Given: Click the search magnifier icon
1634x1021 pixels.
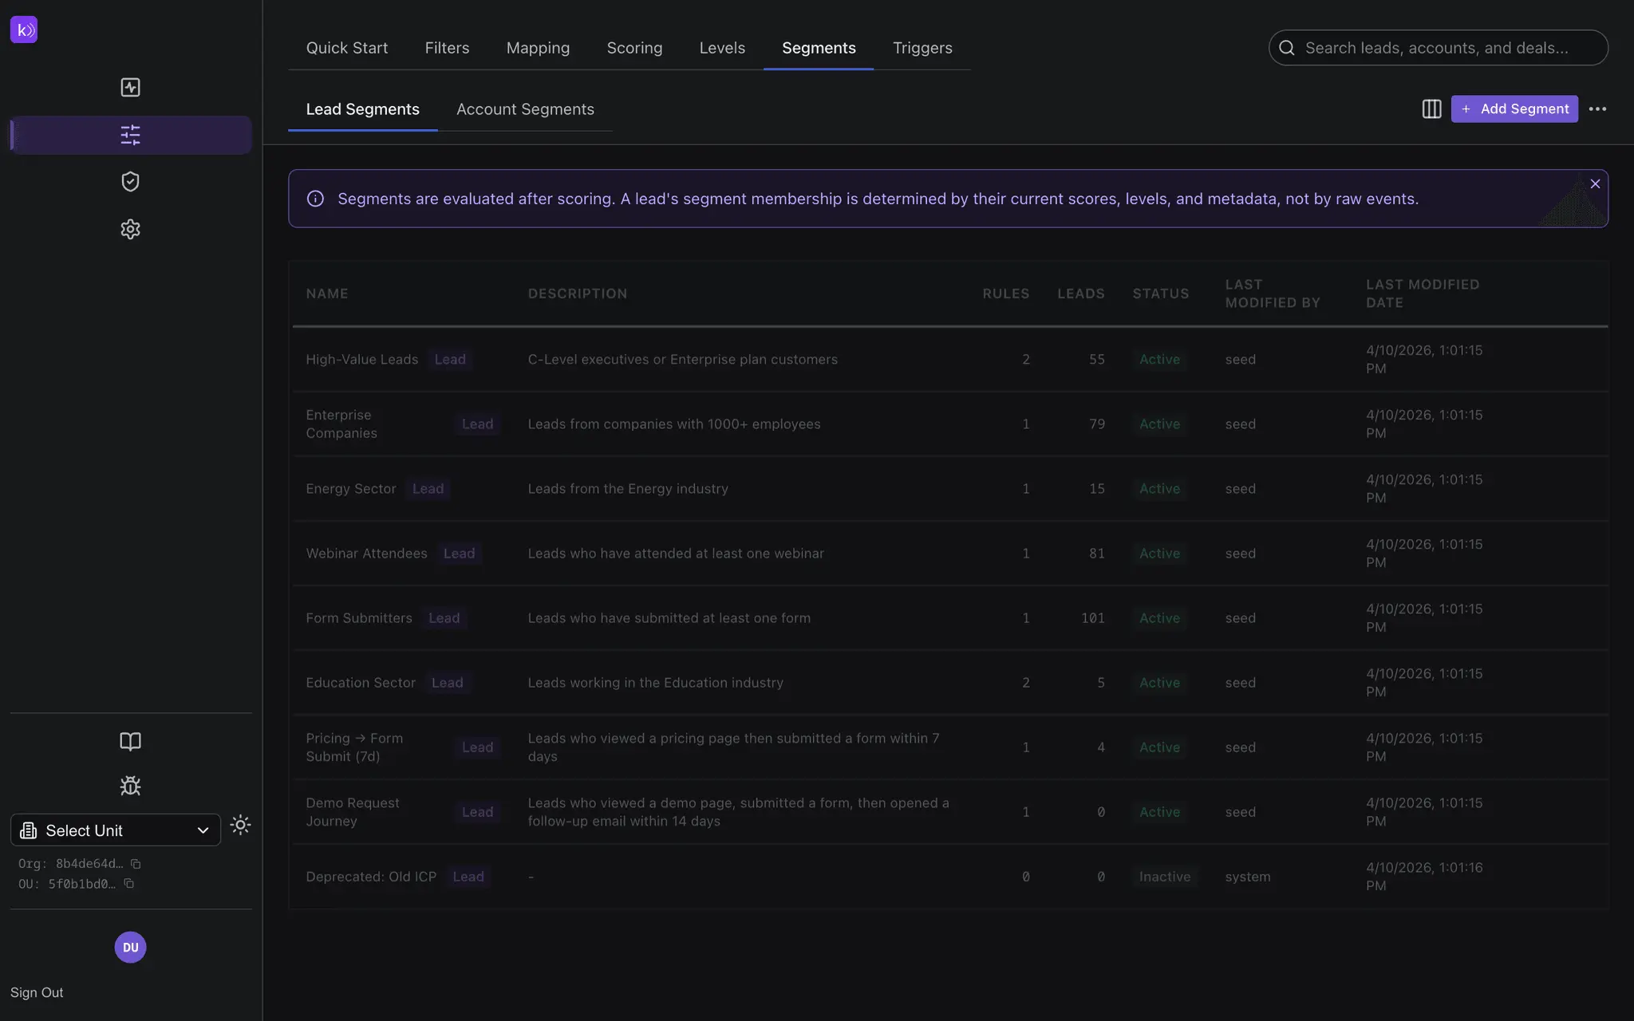Looking at the screenshot, I should [1286, 48].
